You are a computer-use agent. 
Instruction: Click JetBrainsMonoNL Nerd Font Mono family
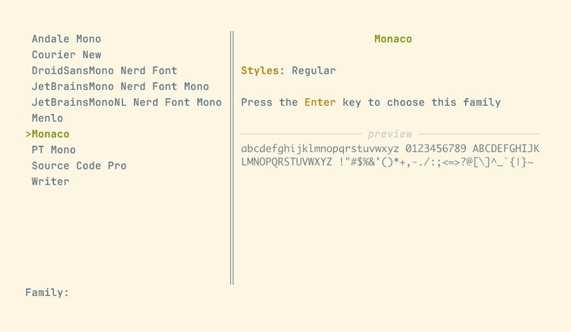[127, 103]
